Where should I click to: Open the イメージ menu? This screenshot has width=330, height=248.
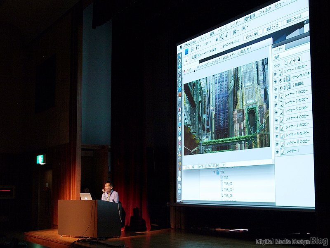[222, 29]
